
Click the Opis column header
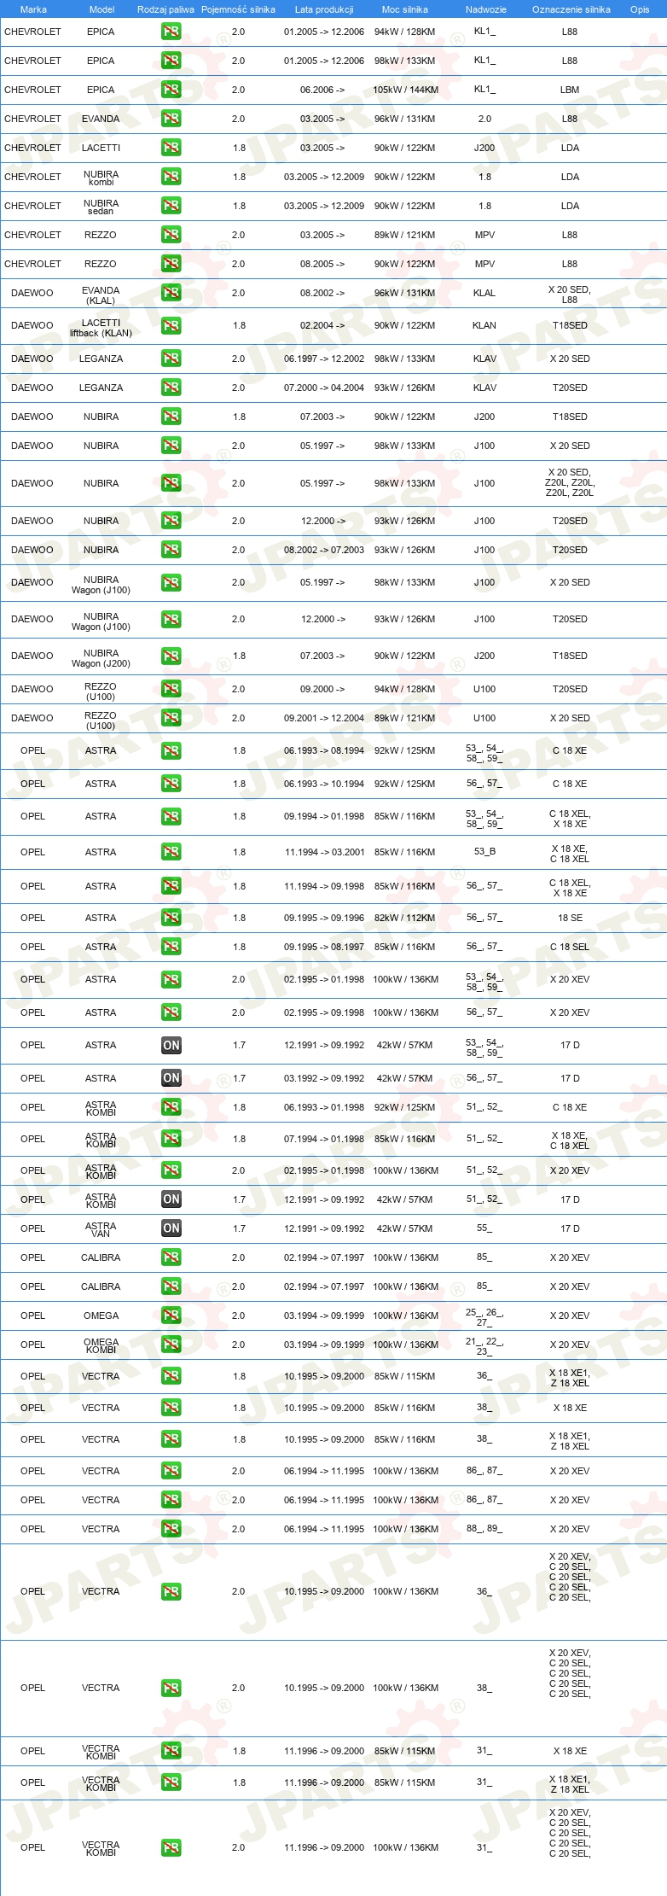(x=640, y=9)
